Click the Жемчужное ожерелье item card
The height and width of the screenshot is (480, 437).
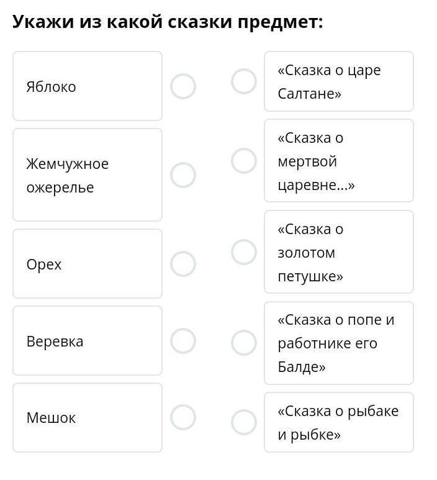(x=88, y=175)
